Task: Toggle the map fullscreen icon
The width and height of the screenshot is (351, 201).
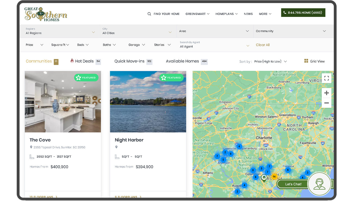Action: 326,78
